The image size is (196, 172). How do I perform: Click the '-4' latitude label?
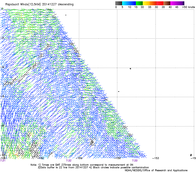2,67
